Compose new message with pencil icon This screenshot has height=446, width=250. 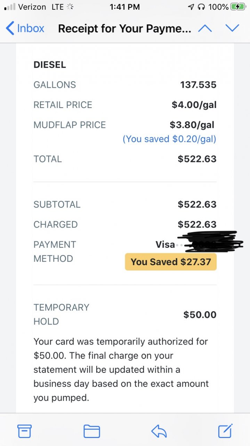(x=225, y=431)
